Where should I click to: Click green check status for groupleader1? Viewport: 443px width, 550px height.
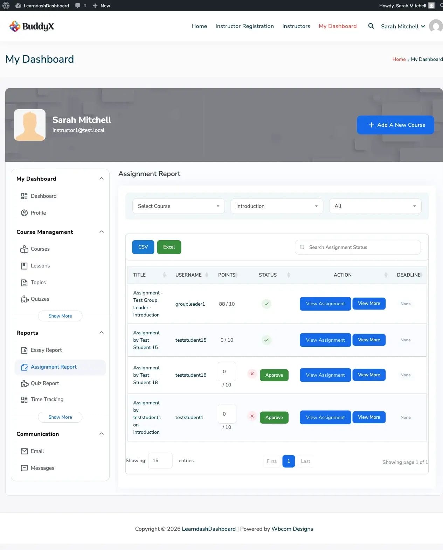pos(267,304)
